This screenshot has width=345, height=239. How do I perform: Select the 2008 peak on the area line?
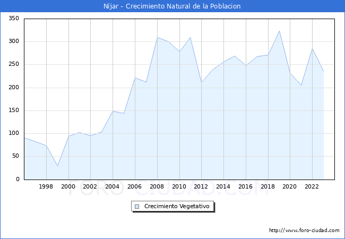click(x=157, y=37)
